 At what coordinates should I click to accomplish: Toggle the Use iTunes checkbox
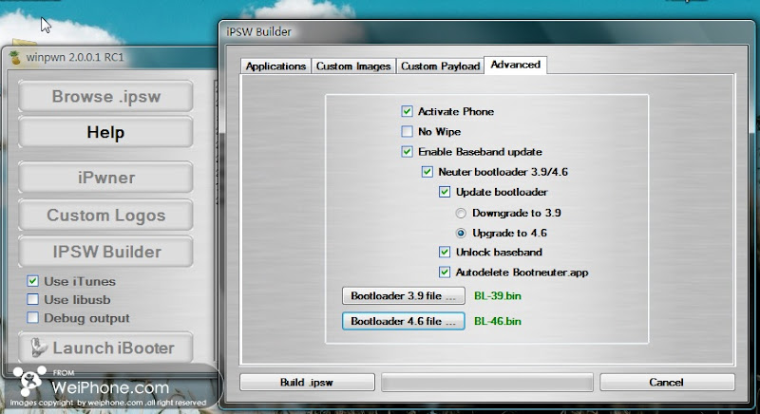point(32,281)
